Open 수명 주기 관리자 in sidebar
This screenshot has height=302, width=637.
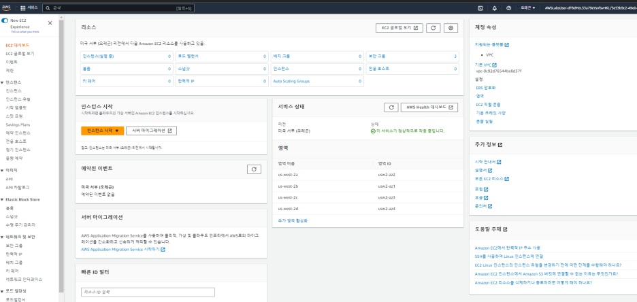pos(20,225)
